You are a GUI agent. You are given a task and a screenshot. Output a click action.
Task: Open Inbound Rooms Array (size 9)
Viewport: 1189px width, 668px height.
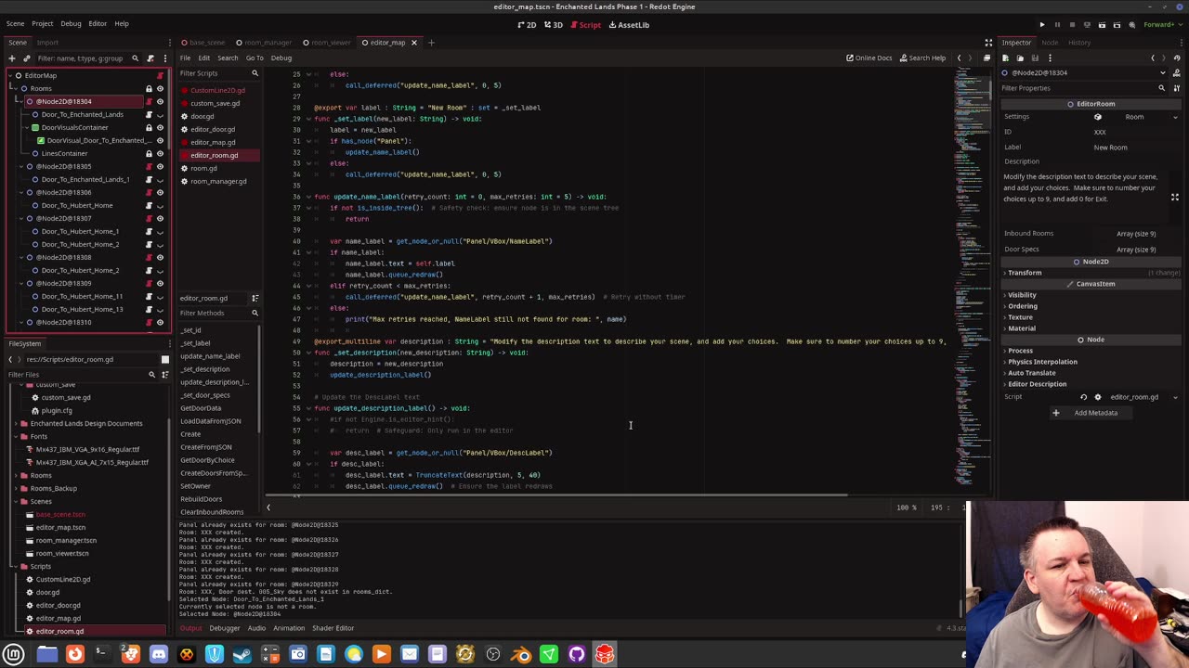point(1136,234)
